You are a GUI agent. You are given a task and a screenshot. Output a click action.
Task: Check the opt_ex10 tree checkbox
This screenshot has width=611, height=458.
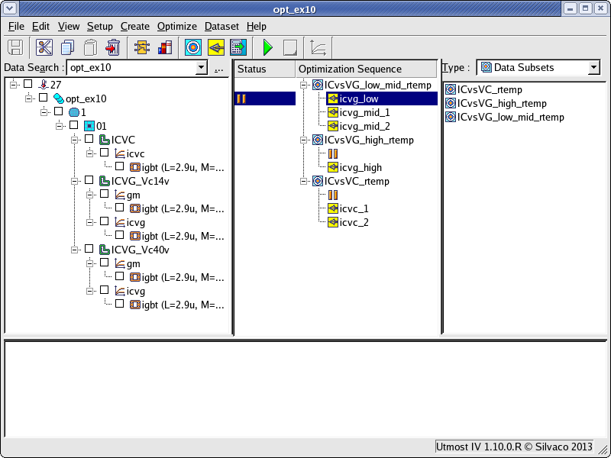(x=44, y=98)
